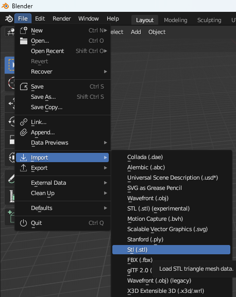This screenshot has width=236, height=297.
Task: Expand the New file submenu
Action: pyautogui.click(x=62, y=30)
